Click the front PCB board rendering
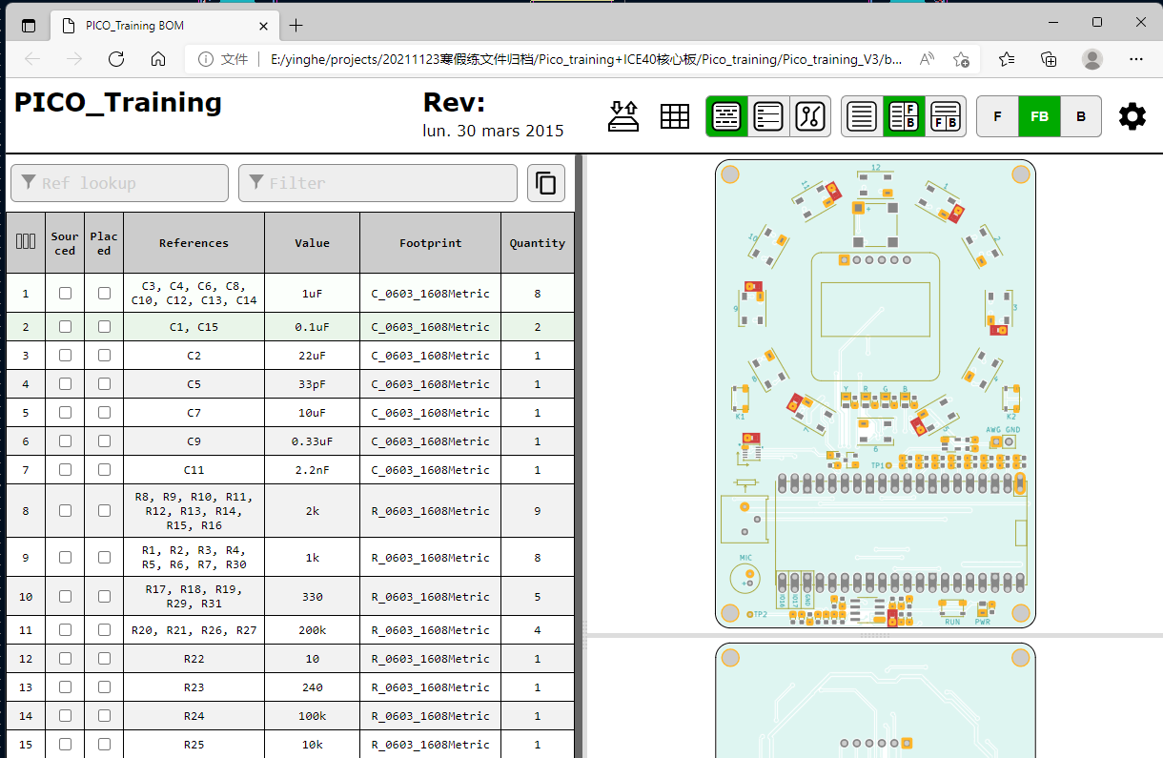This screenshot has height=758, width=1163. (x=875, y=394)
